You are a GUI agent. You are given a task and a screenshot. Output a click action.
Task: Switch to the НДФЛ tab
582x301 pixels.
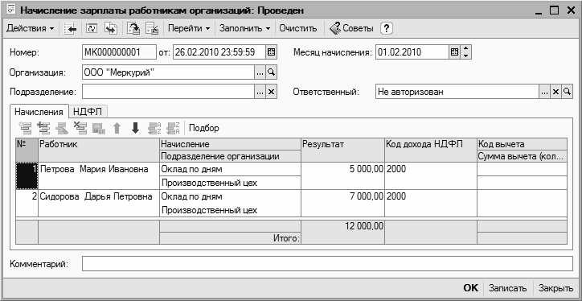(88, 112)
